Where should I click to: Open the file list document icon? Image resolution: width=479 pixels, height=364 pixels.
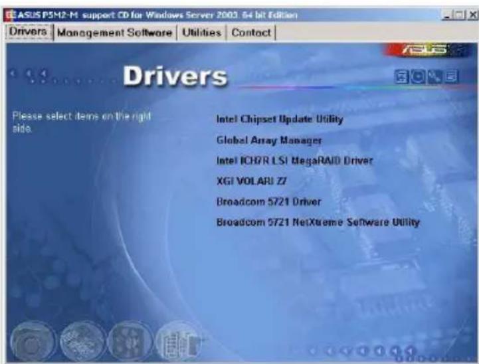point(452,76)
